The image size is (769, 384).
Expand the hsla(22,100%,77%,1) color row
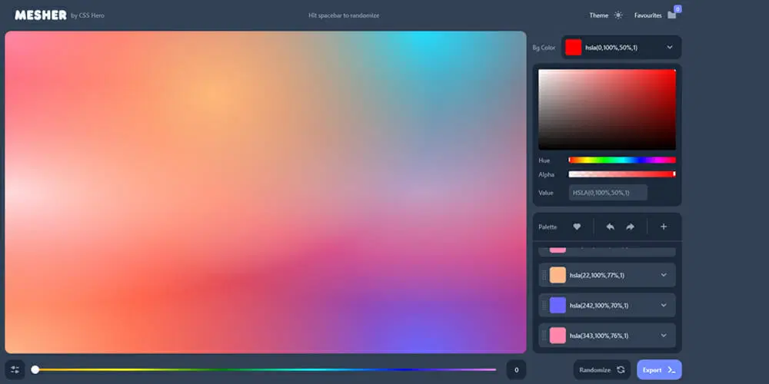(x=664, y=275)
